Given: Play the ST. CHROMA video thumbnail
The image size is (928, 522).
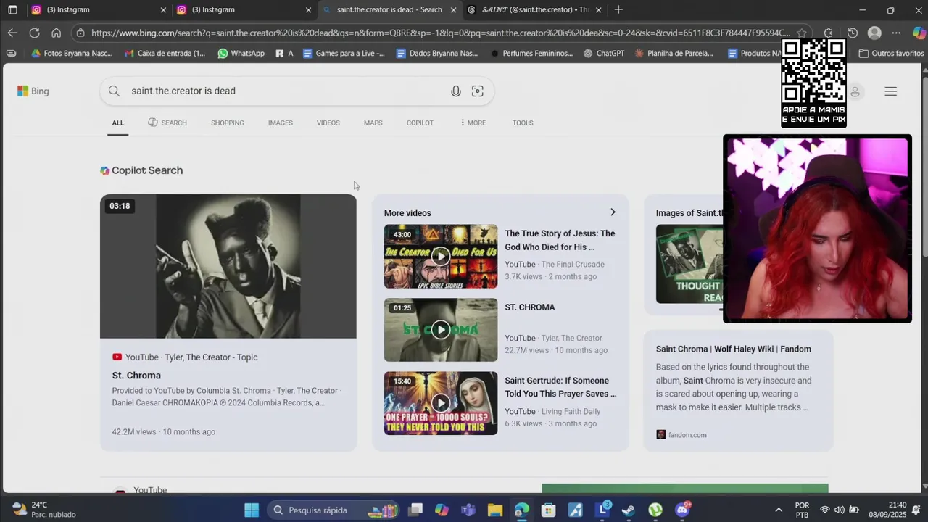Looking at the screenshot, I should click(x=441, y=330).
